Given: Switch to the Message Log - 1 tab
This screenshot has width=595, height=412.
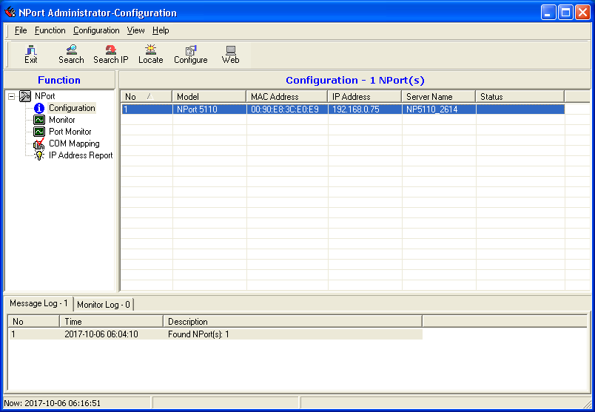Looking at the screenshot, I should click(38, 303).
